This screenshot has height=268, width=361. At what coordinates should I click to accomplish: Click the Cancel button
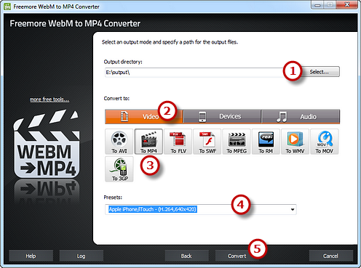click(330, 256)
